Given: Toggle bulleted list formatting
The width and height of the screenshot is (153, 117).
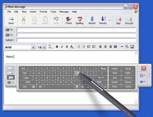Looking at the screenshot, I should [83, 47].
